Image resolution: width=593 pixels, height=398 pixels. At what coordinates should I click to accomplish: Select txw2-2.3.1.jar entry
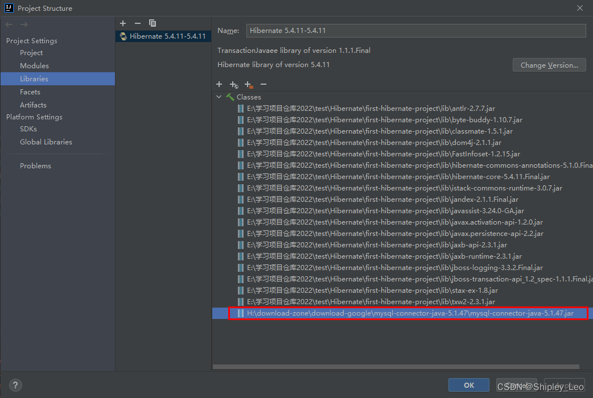(371, 301)
